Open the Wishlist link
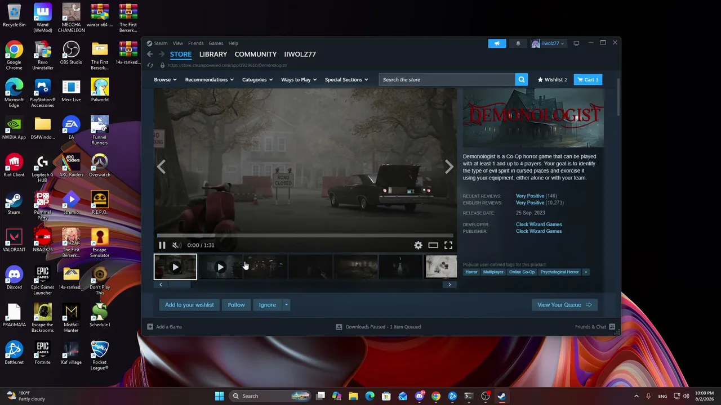The height and width of the screenshot is (405, 721). pyautogui.click(x=553, y=80)
